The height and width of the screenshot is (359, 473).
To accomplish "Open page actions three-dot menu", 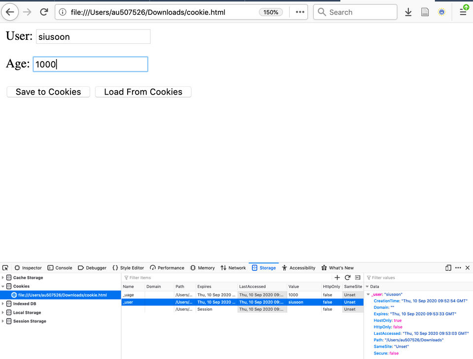I will point(300,12).
